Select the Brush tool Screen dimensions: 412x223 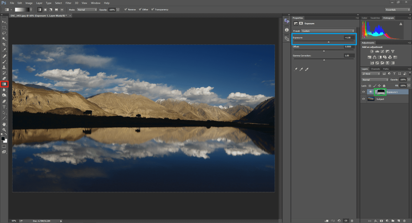4,62
